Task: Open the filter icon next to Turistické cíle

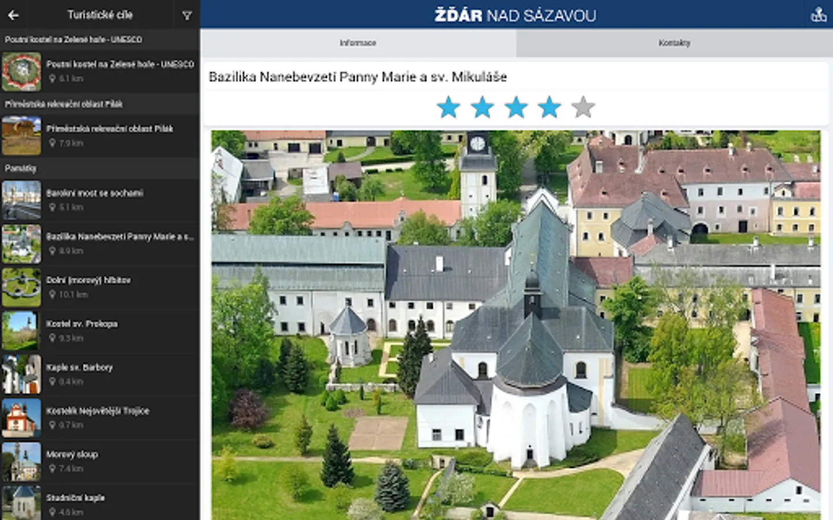Action: tap(186, 15)
